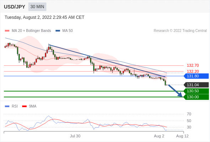
Task: Click the 132.70 resistance label
Action: pos(193,65)
